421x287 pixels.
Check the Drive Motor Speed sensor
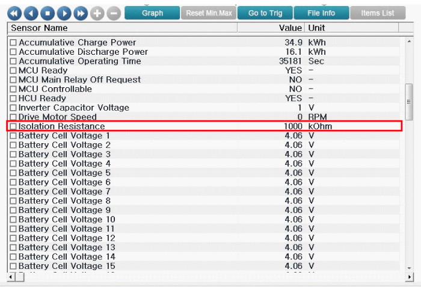point(13,117)
